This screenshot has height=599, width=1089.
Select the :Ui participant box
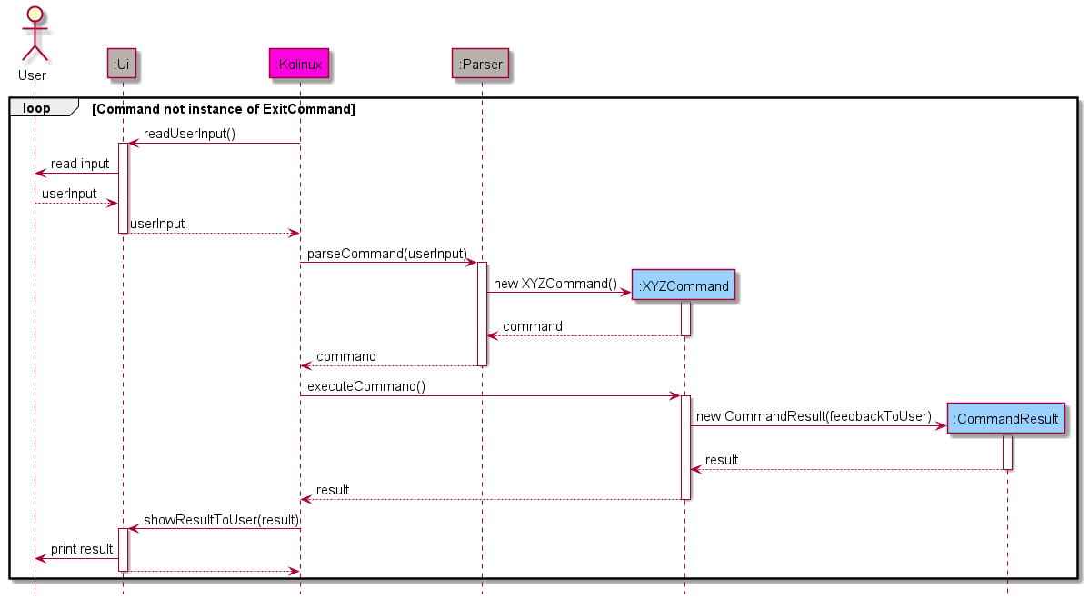tap(122, 64)
